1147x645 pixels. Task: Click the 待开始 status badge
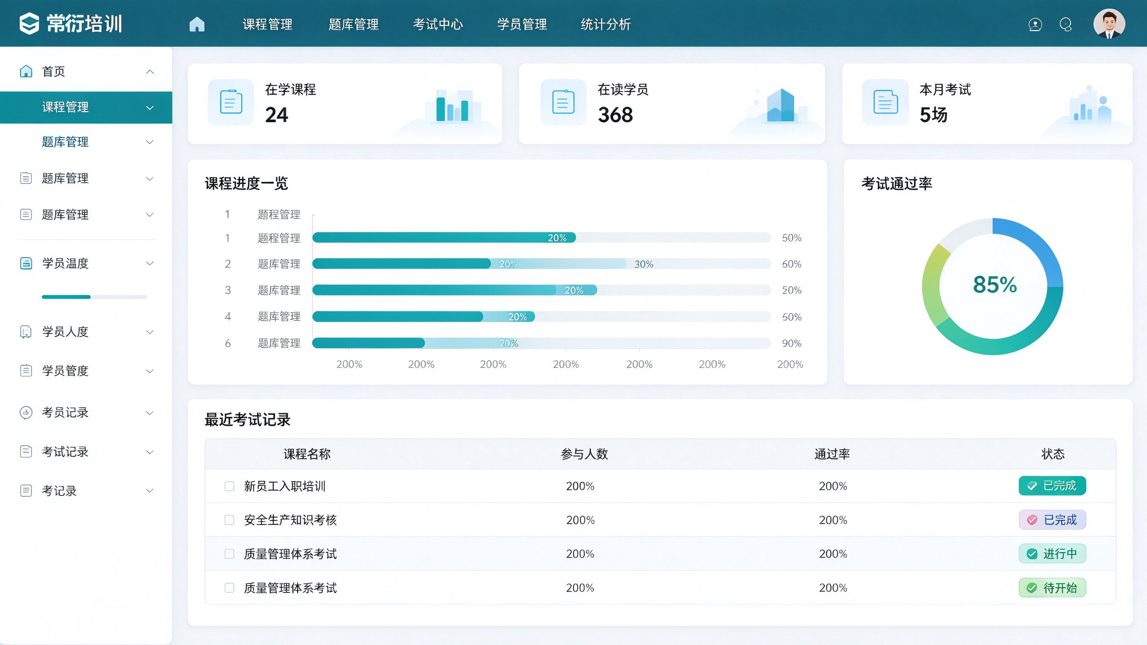pos(1052,587)
